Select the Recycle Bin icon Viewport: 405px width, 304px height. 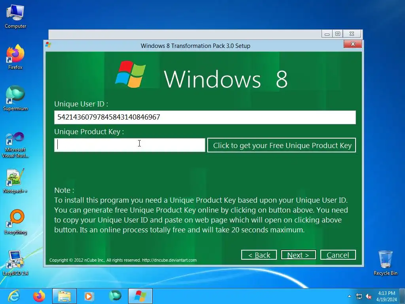[x=385, y=263]
